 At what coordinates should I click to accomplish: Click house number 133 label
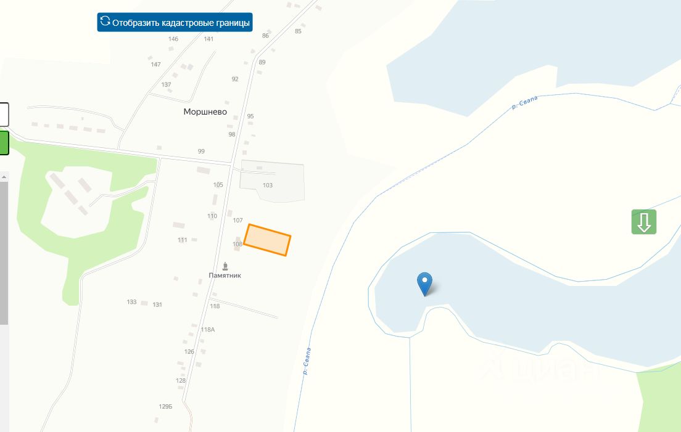[131, 302]
